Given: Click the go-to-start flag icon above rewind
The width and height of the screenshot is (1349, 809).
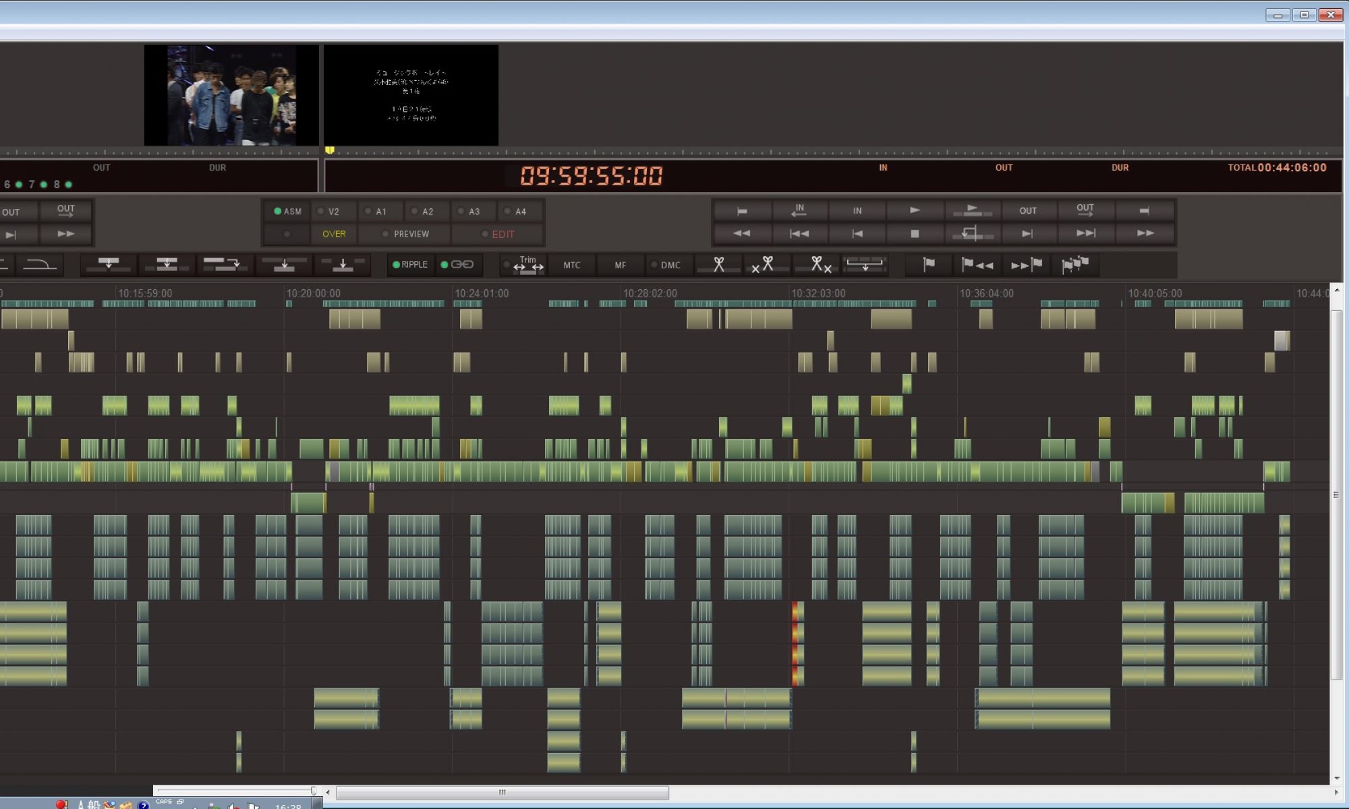Looking at the screenshot, I should [742, 210].
